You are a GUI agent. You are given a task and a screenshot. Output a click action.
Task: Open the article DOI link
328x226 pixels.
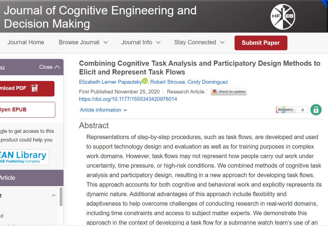(128, 99)
